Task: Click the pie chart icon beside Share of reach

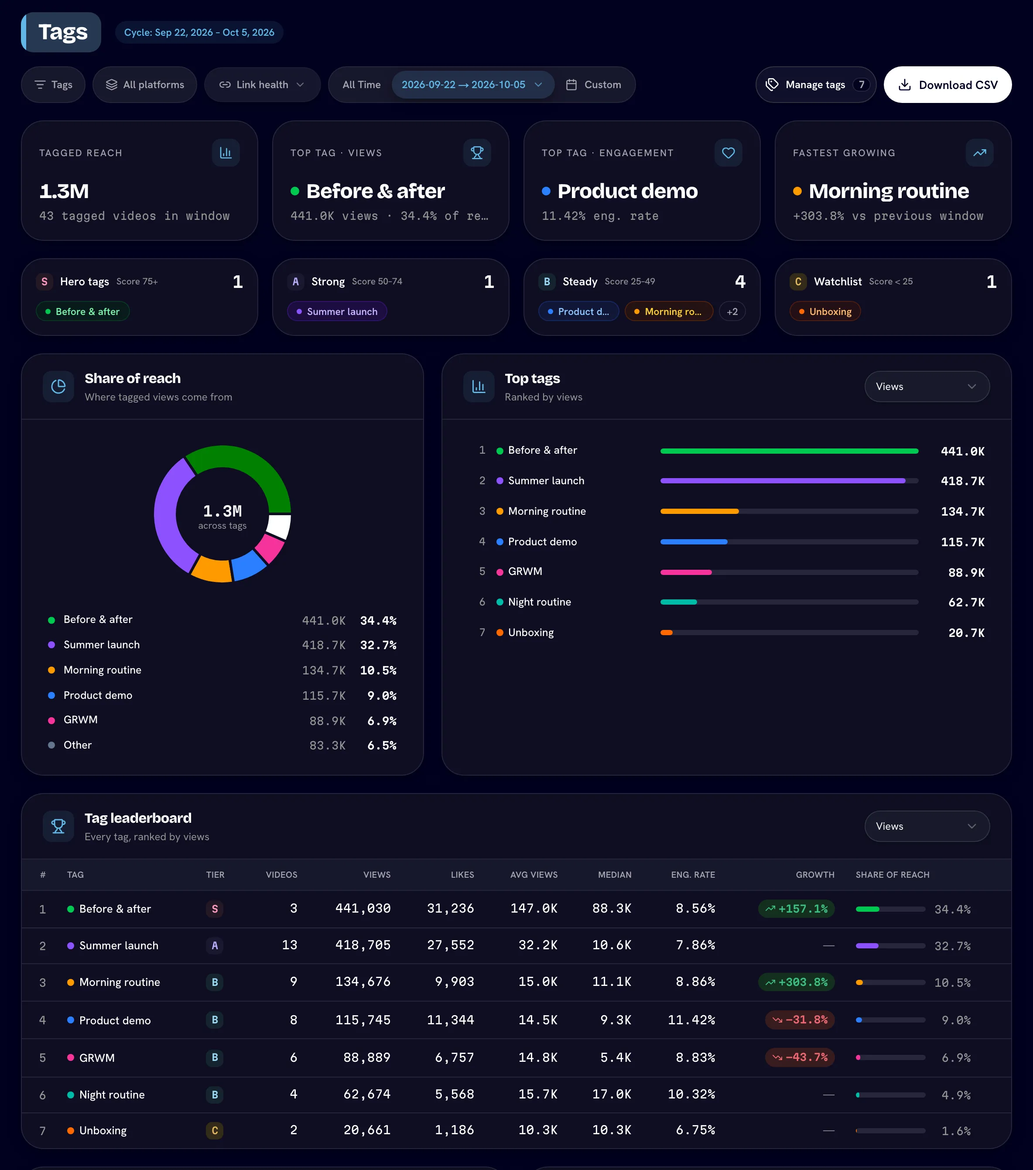Action: 58,387
